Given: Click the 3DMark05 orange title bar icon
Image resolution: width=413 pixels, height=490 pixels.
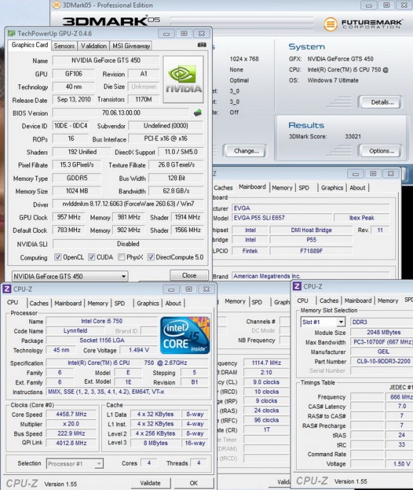Looking at the screenshot, I should [56, 5].
